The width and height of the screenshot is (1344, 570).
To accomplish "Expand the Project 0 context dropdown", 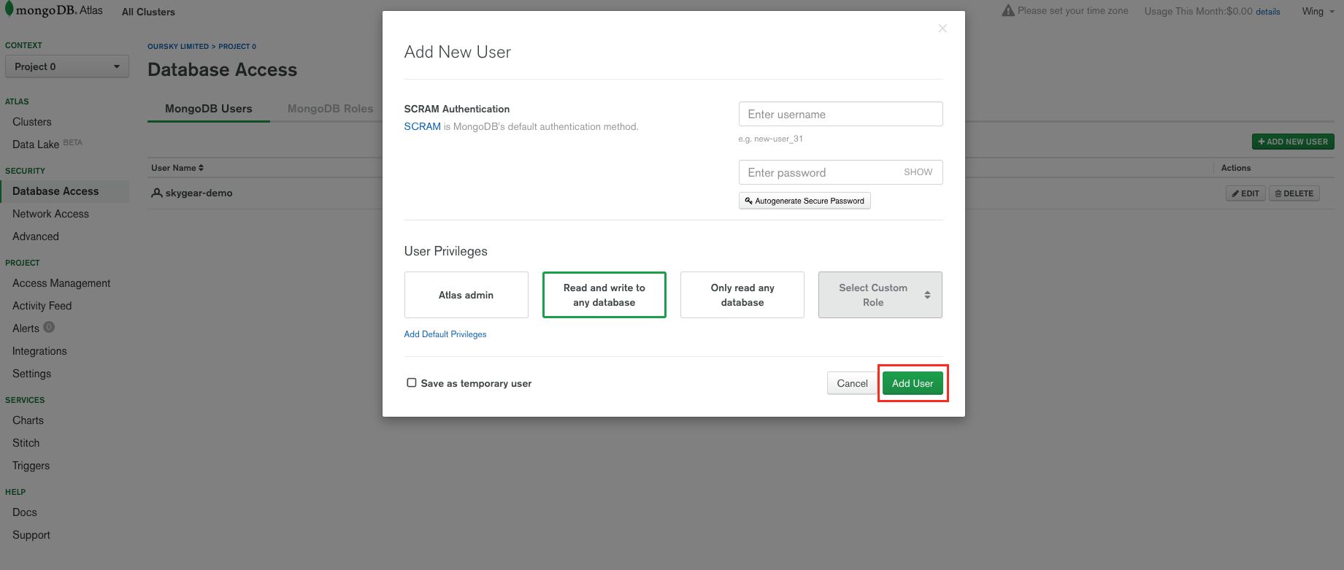I will coord(66,66).
